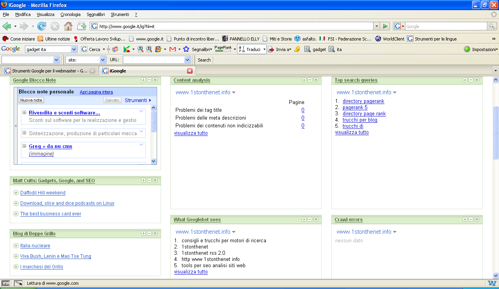Click the URL address bar field
This screenshot has width=499, height=289.
tap(232, 26)
